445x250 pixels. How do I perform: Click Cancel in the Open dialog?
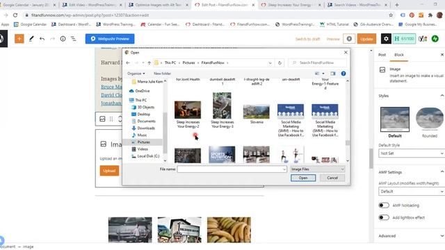point(332,178)
